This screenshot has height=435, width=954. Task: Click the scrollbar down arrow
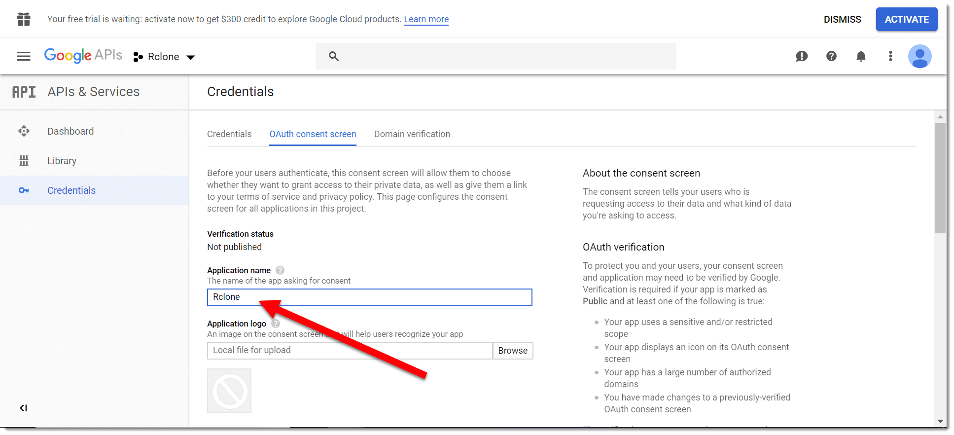coord(940,421)
